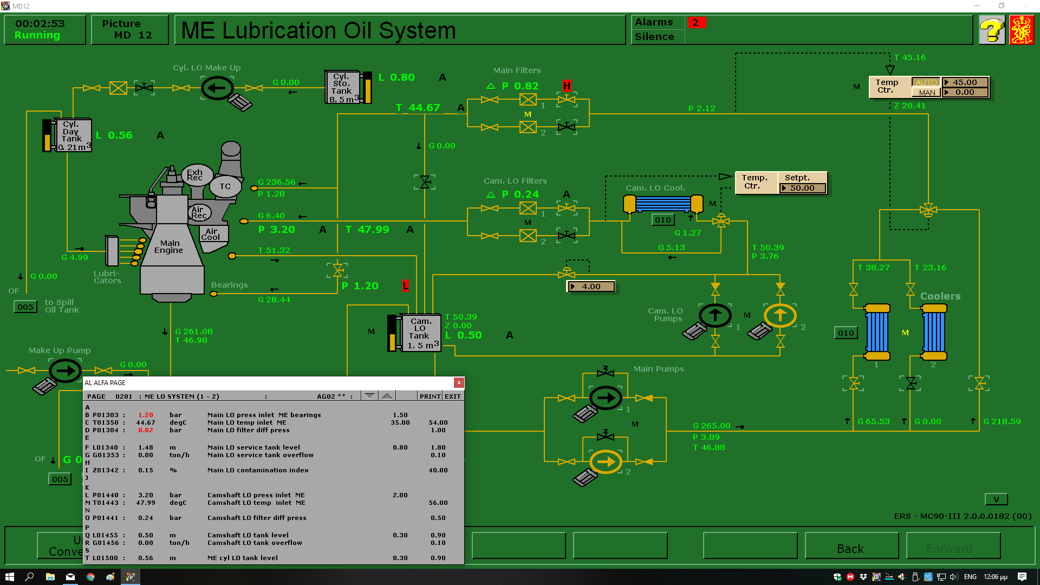Switch temperature controller to MAN mode

(x=926, y=93)
